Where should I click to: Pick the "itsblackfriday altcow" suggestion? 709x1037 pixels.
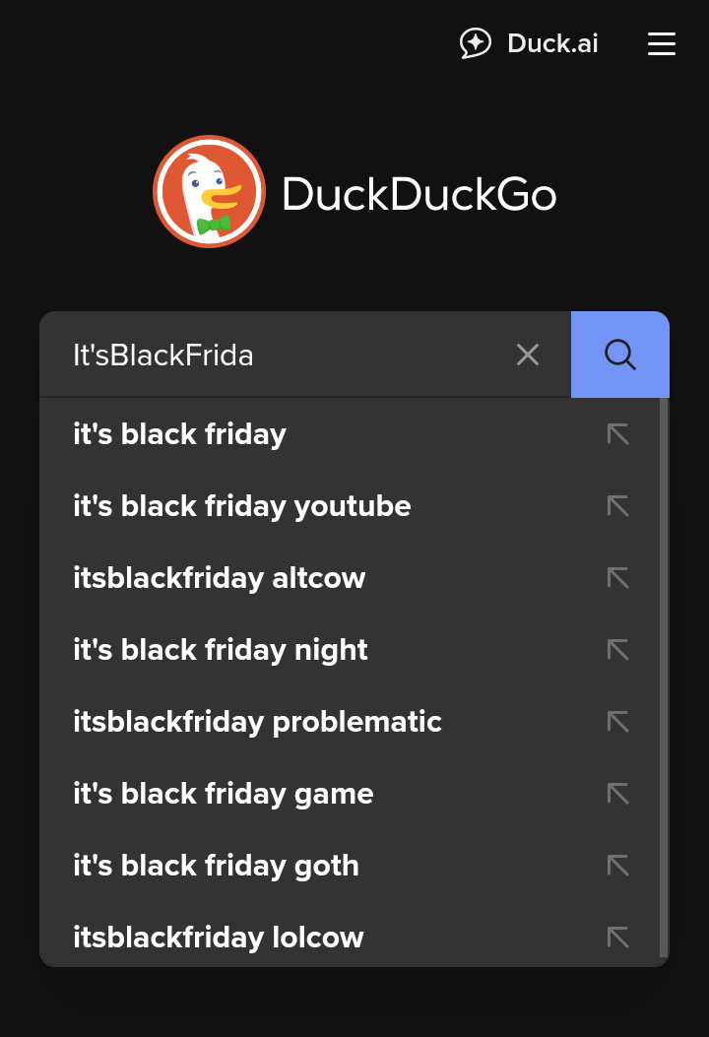tap(219, 578)
